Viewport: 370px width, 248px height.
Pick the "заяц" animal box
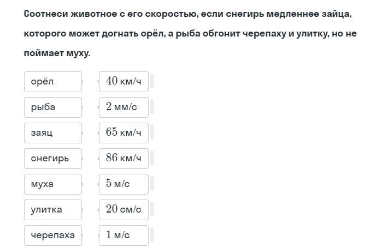(x=53, y=133)
